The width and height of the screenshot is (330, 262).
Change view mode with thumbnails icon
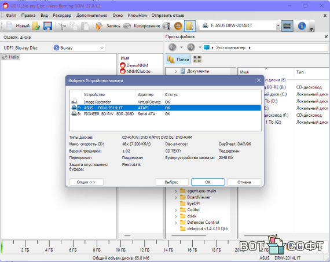pos(197,60)
